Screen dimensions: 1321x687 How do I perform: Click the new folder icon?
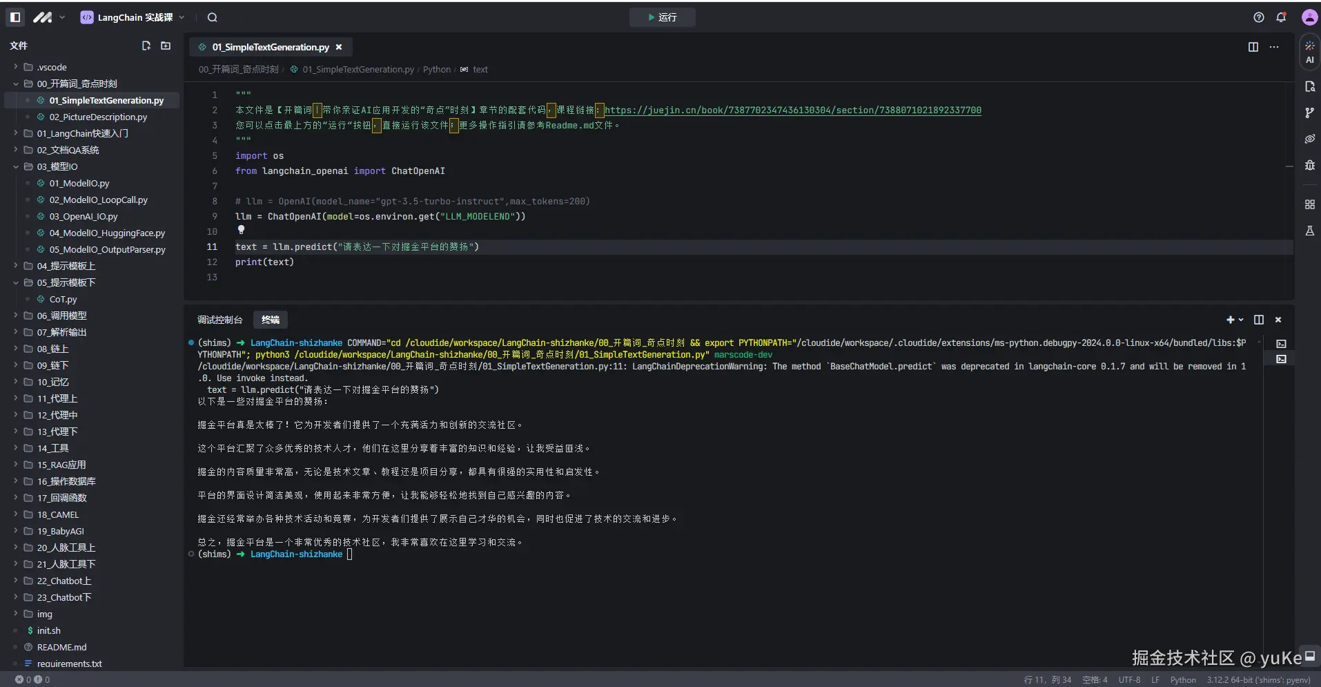[x=166, y=46]
